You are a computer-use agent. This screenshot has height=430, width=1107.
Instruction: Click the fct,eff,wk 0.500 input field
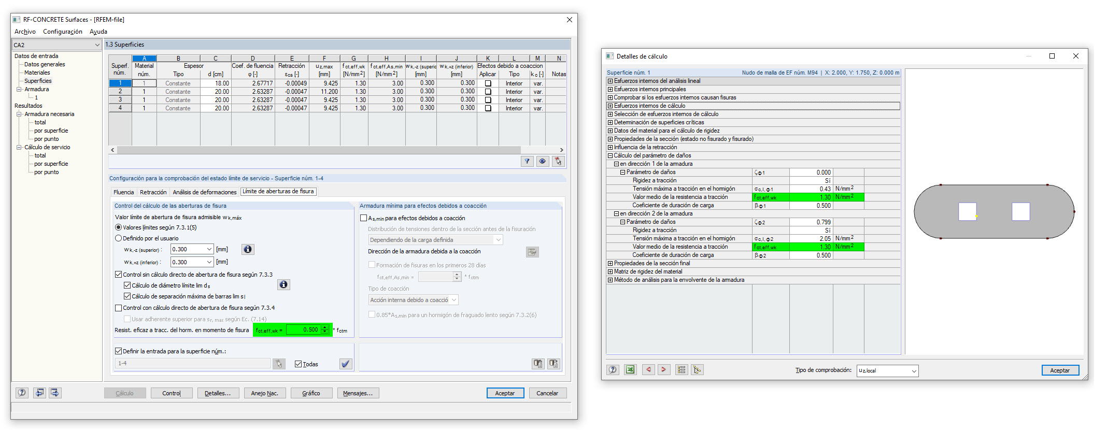[304, 329]
